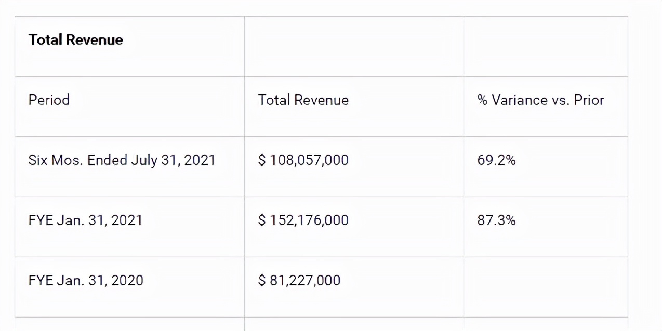Click the FYE Jan. 31, 2020 period cell
Screen dimensions: 662x331
point(86,280)
